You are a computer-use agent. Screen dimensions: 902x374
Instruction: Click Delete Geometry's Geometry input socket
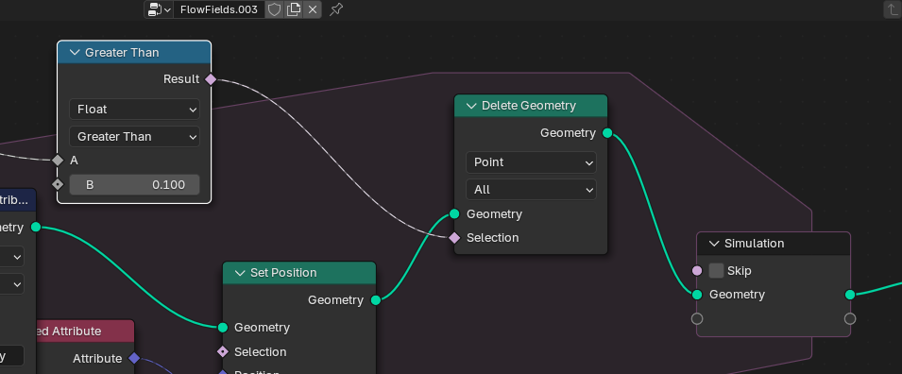click(454, 214)
